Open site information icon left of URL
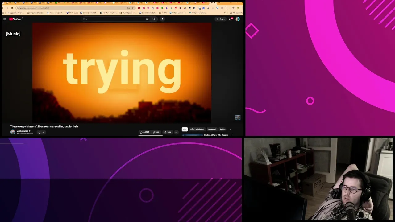This screenshot has height=222, width=395. [x=17, y=8]
